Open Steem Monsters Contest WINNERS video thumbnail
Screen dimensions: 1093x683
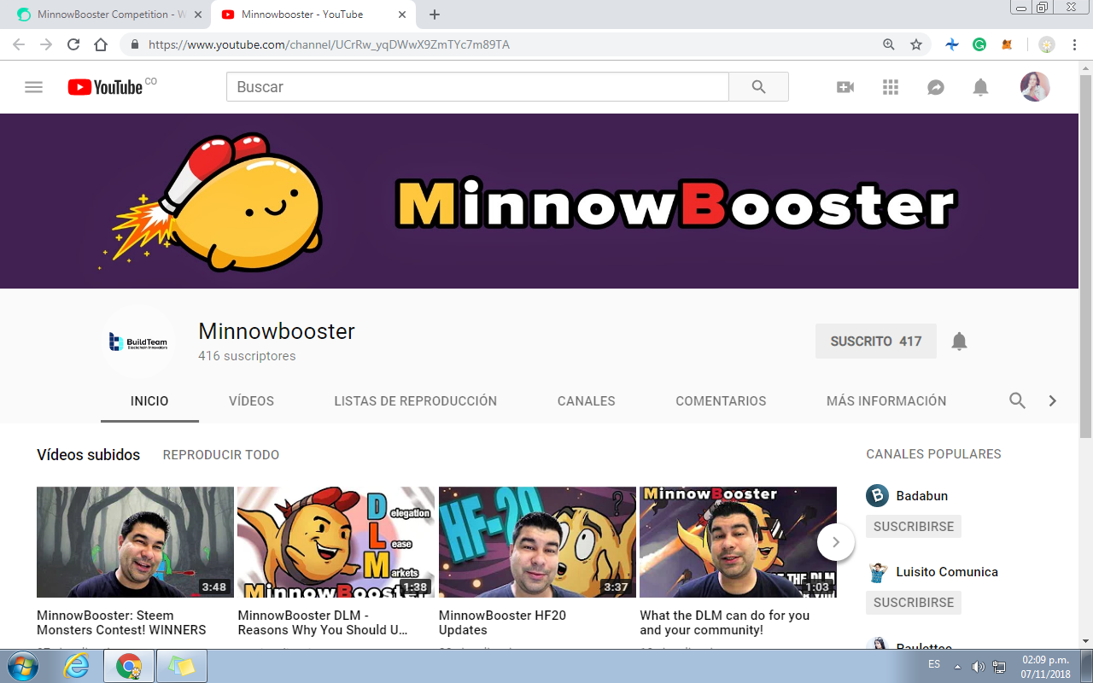tap(135, 542)
